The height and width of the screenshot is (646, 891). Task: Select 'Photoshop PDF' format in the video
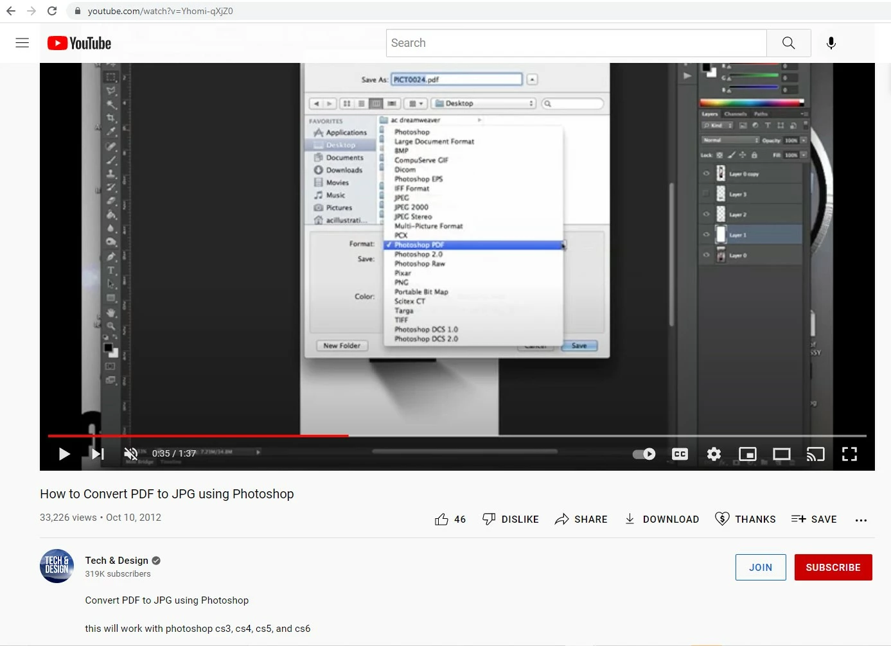(473, 245)
